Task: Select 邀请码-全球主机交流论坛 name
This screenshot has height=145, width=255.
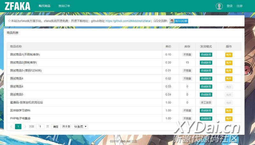Action: pyautogui.click(x=26, y=102)
